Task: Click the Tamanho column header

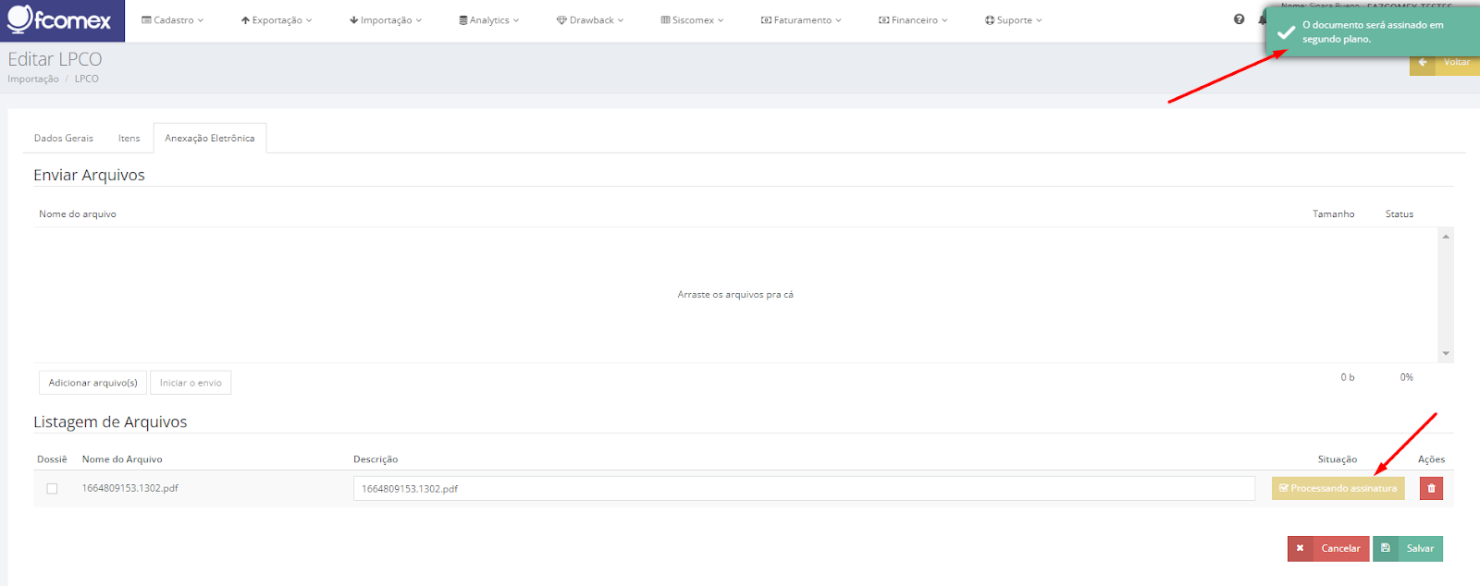Action: (x=1333, y=214)
